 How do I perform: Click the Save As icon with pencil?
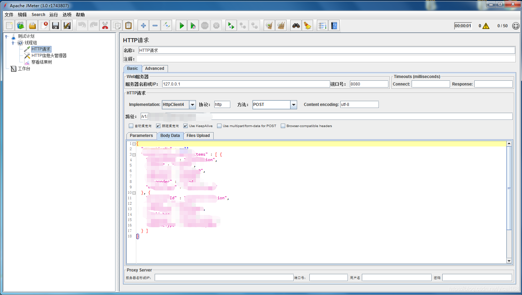(67, 26)
